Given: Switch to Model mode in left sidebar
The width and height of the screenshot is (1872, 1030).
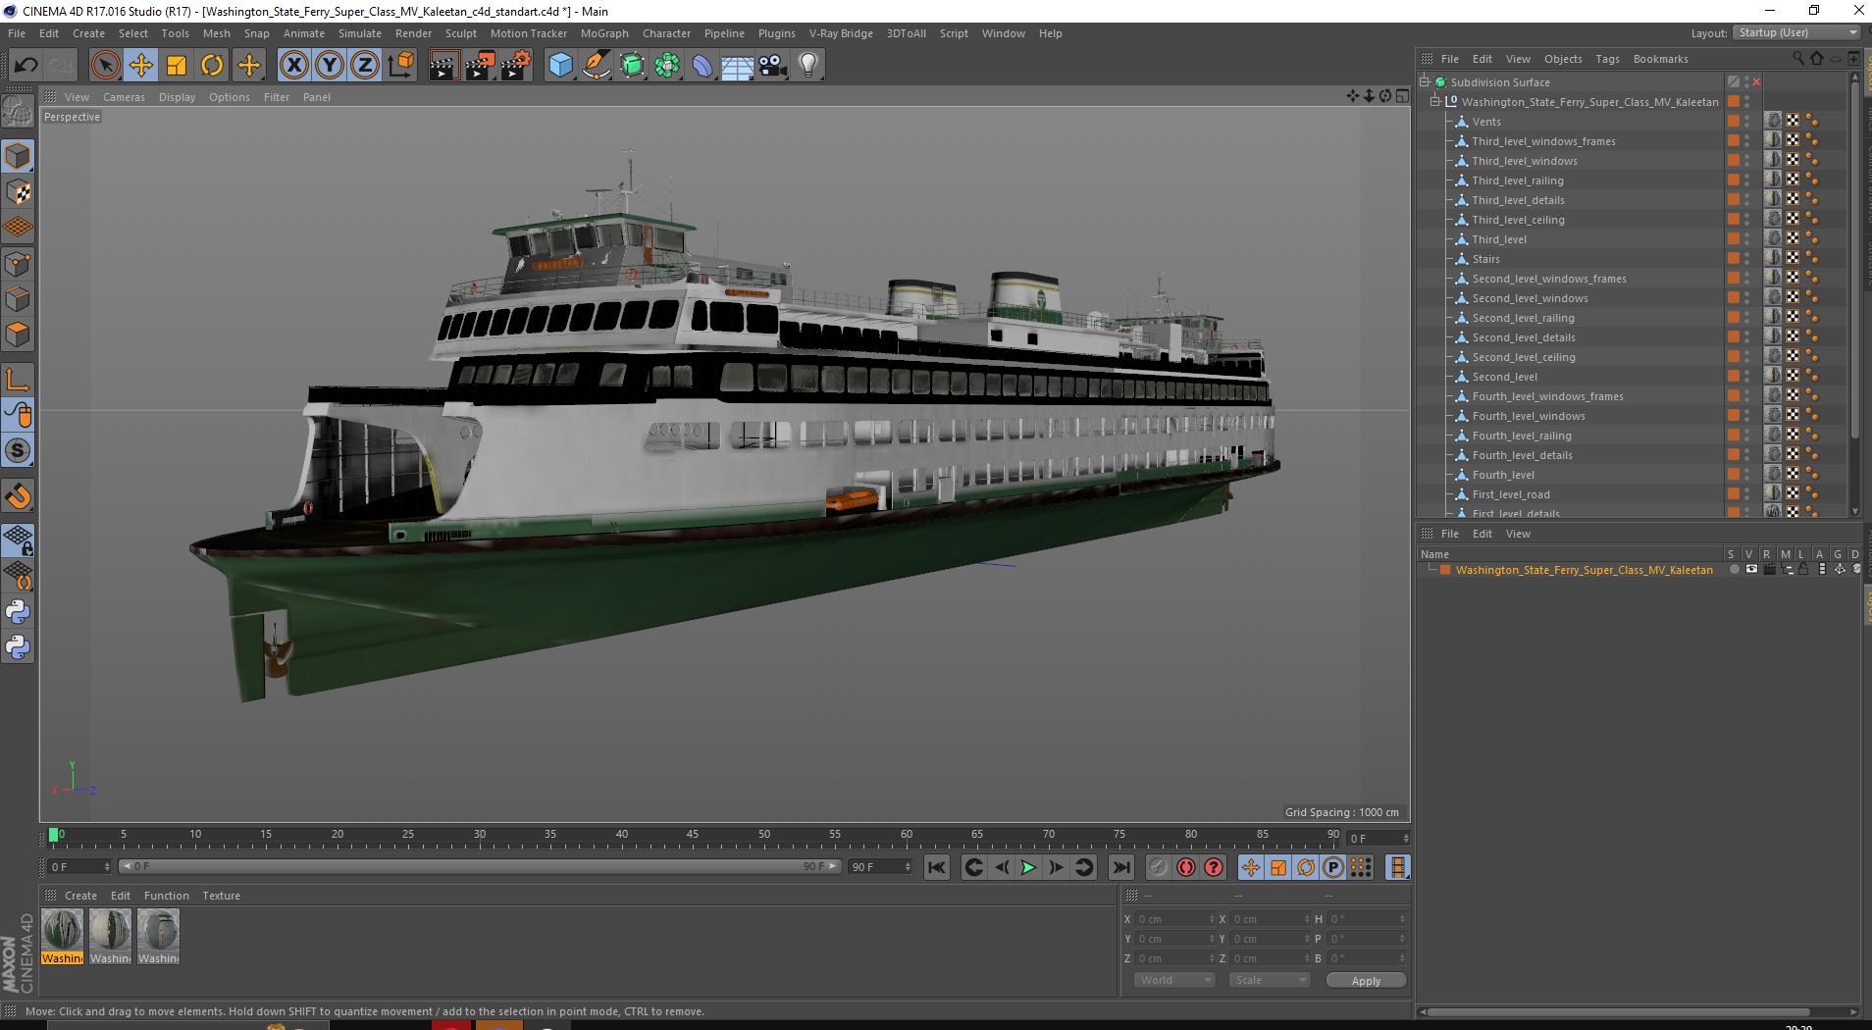Looking at the screenshot, I should click(x=18, y=156).
